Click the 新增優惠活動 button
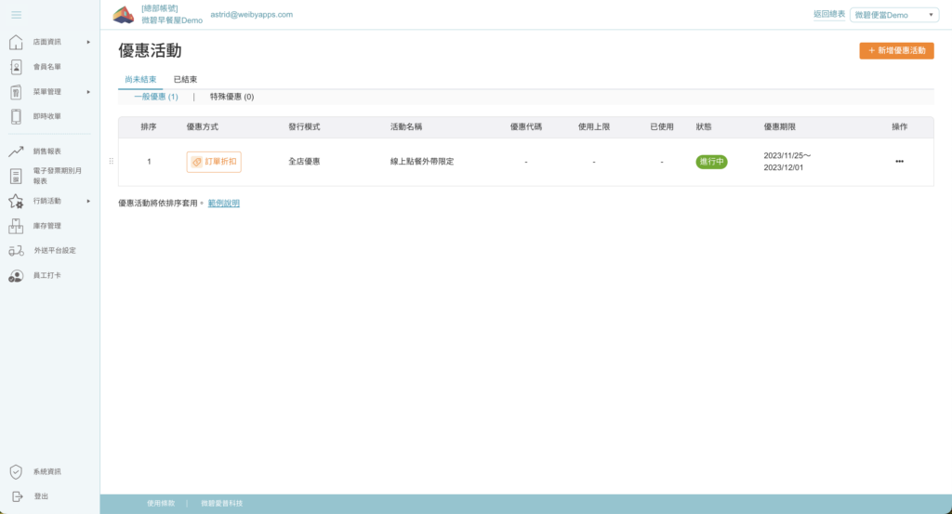The width and height of the screenshot is (952, 514). tap(896, 50)
